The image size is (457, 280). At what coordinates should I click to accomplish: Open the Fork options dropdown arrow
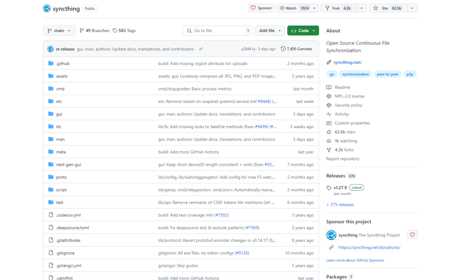pyautogui.click(x=361, y=8)
